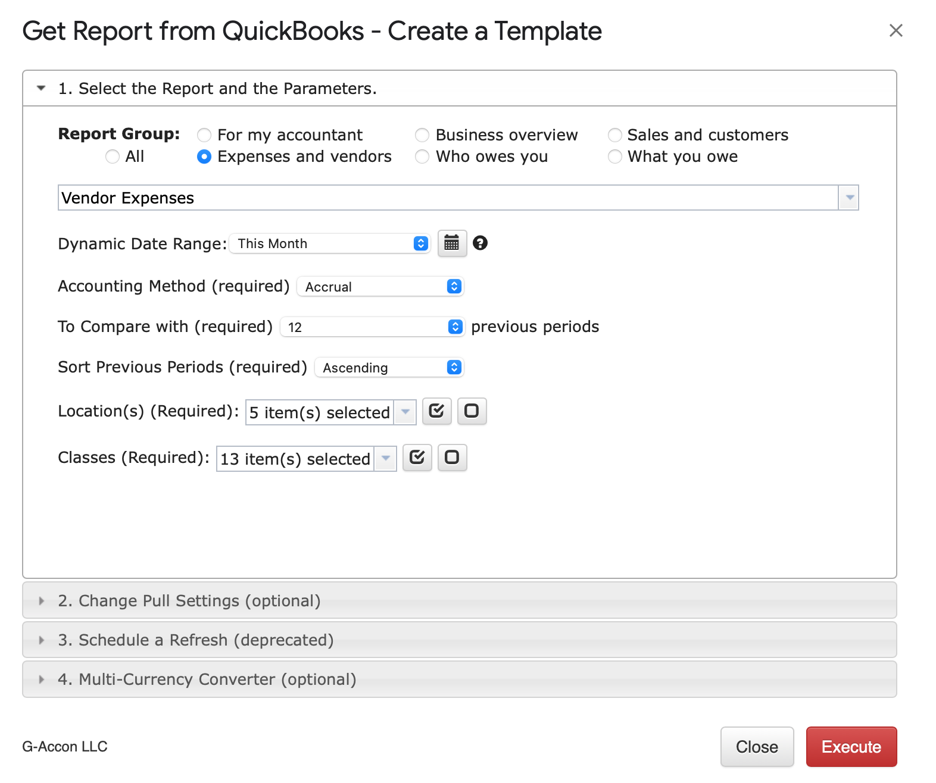Open the Dynamic Date Range dropdown

pyautogui.click(x=330, y=243)
